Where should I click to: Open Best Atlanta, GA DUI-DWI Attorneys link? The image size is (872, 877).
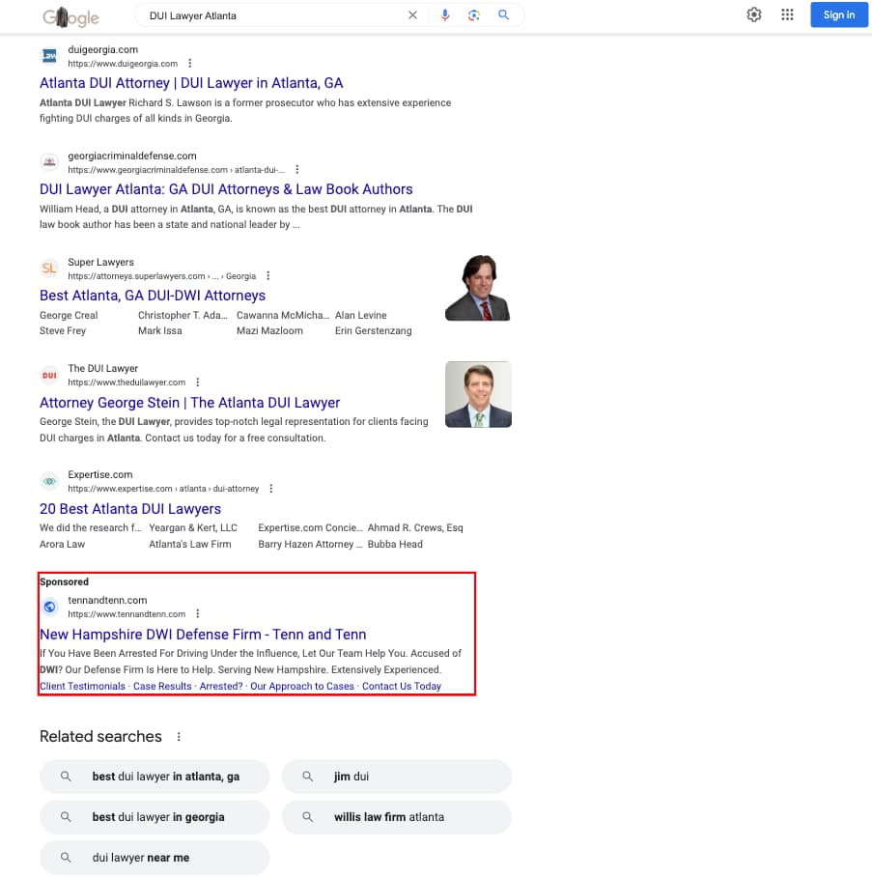[x=153, y=296]
